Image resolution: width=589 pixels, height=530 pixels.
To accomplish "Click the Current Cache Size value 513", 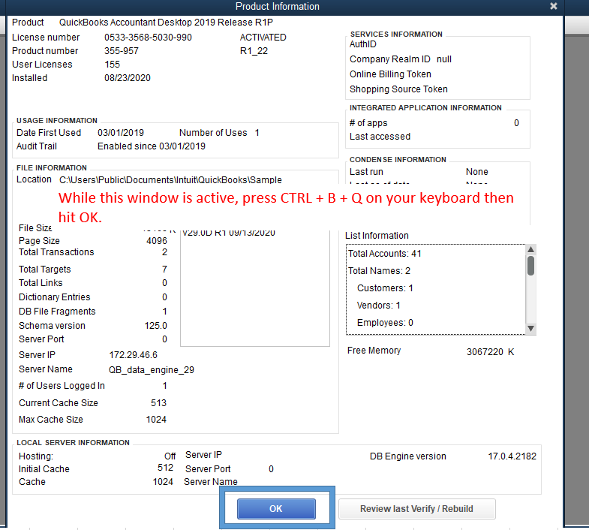I will (158, 403).
